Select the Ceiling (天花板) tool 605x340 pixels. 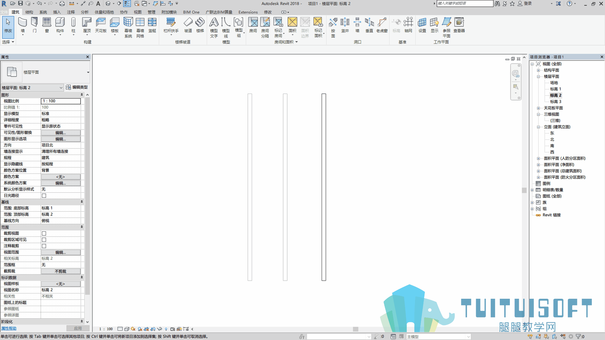click(x=101, y=25)
